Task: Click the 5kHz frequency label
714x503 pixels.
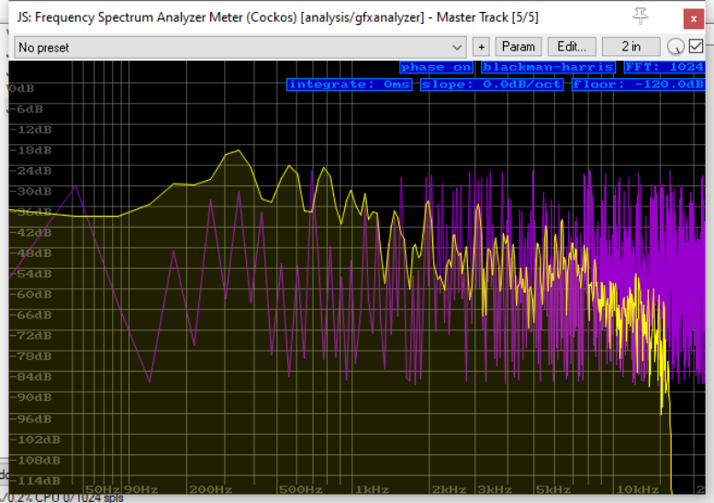Action: click(x=552, y=490)
